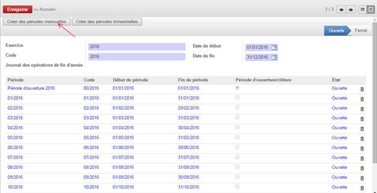Sort by the État column header
377x193 pixels.
click(336, 80)
